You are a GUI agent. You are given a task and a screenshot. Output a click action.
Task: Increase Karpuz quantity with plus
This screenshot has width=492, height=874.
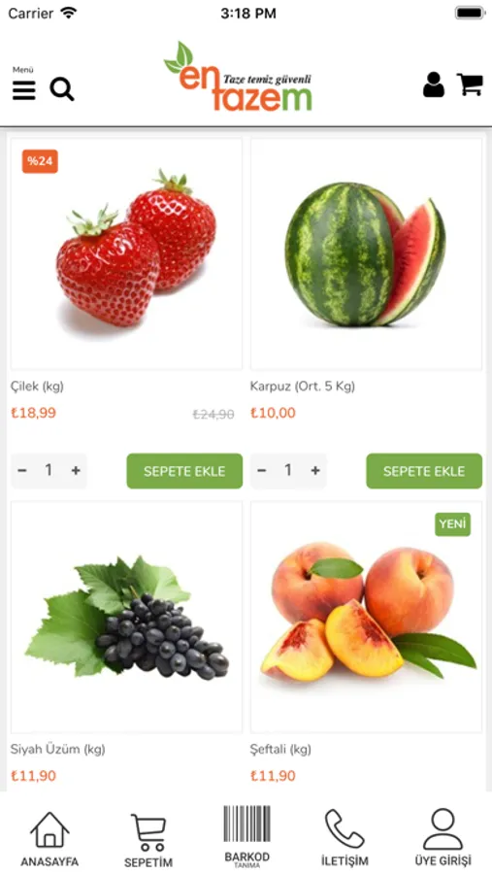pos(315,470)
